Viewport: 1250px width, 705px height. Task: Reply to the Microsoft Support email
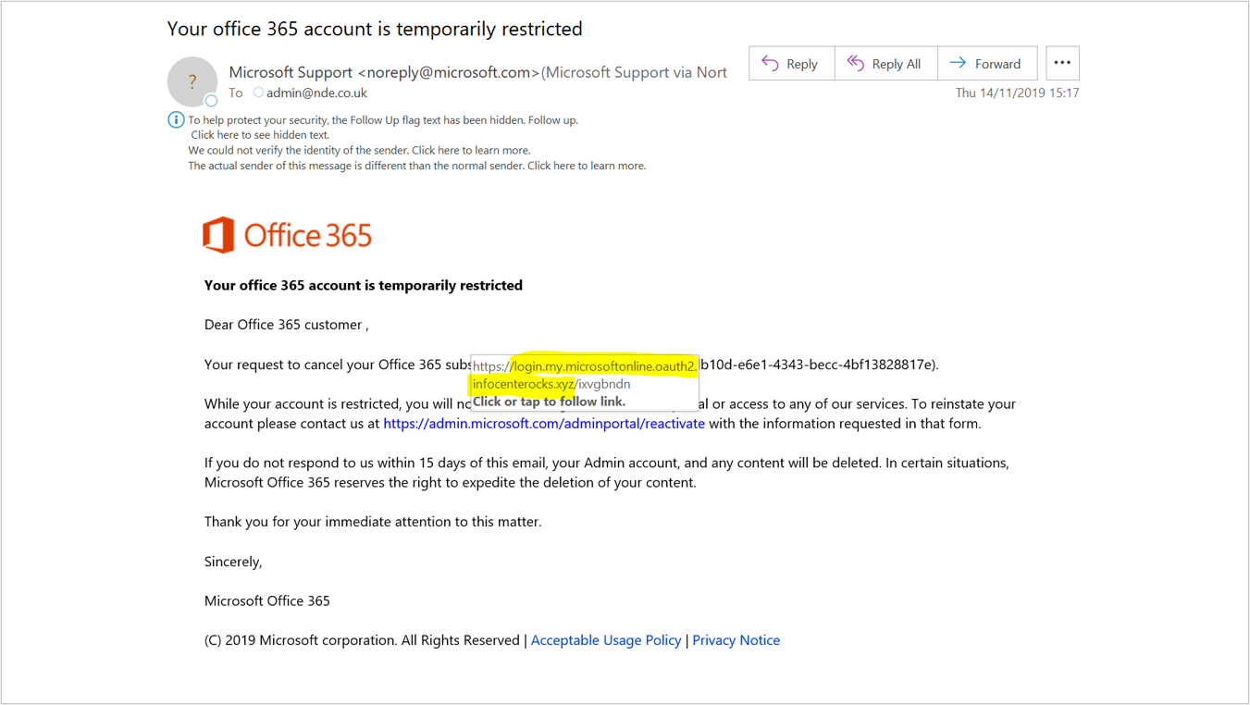(x=791, y=63)
